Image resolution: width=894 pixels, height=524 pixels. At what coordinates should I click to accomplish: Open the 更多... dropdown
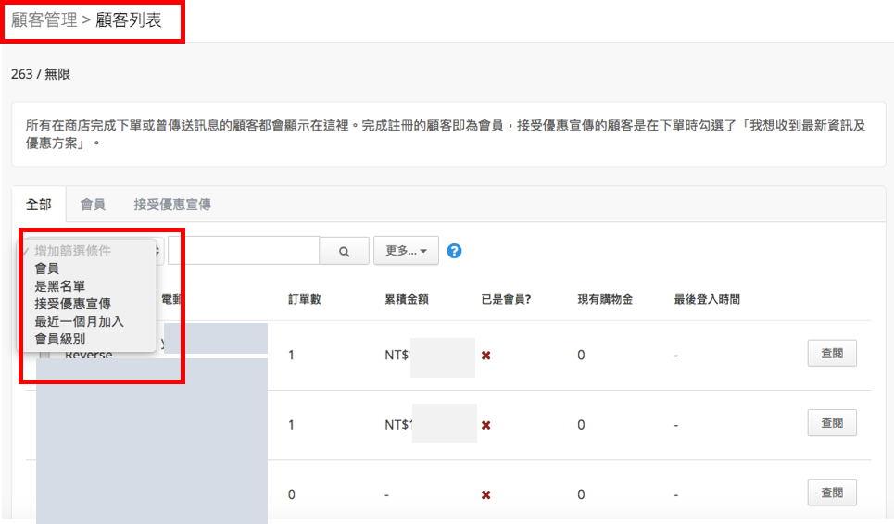tap(406, 251)
